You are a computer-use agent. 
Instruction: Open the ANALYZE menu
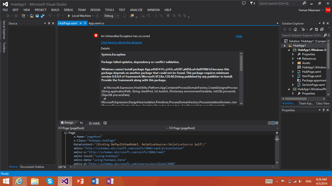tap(136, 10)
